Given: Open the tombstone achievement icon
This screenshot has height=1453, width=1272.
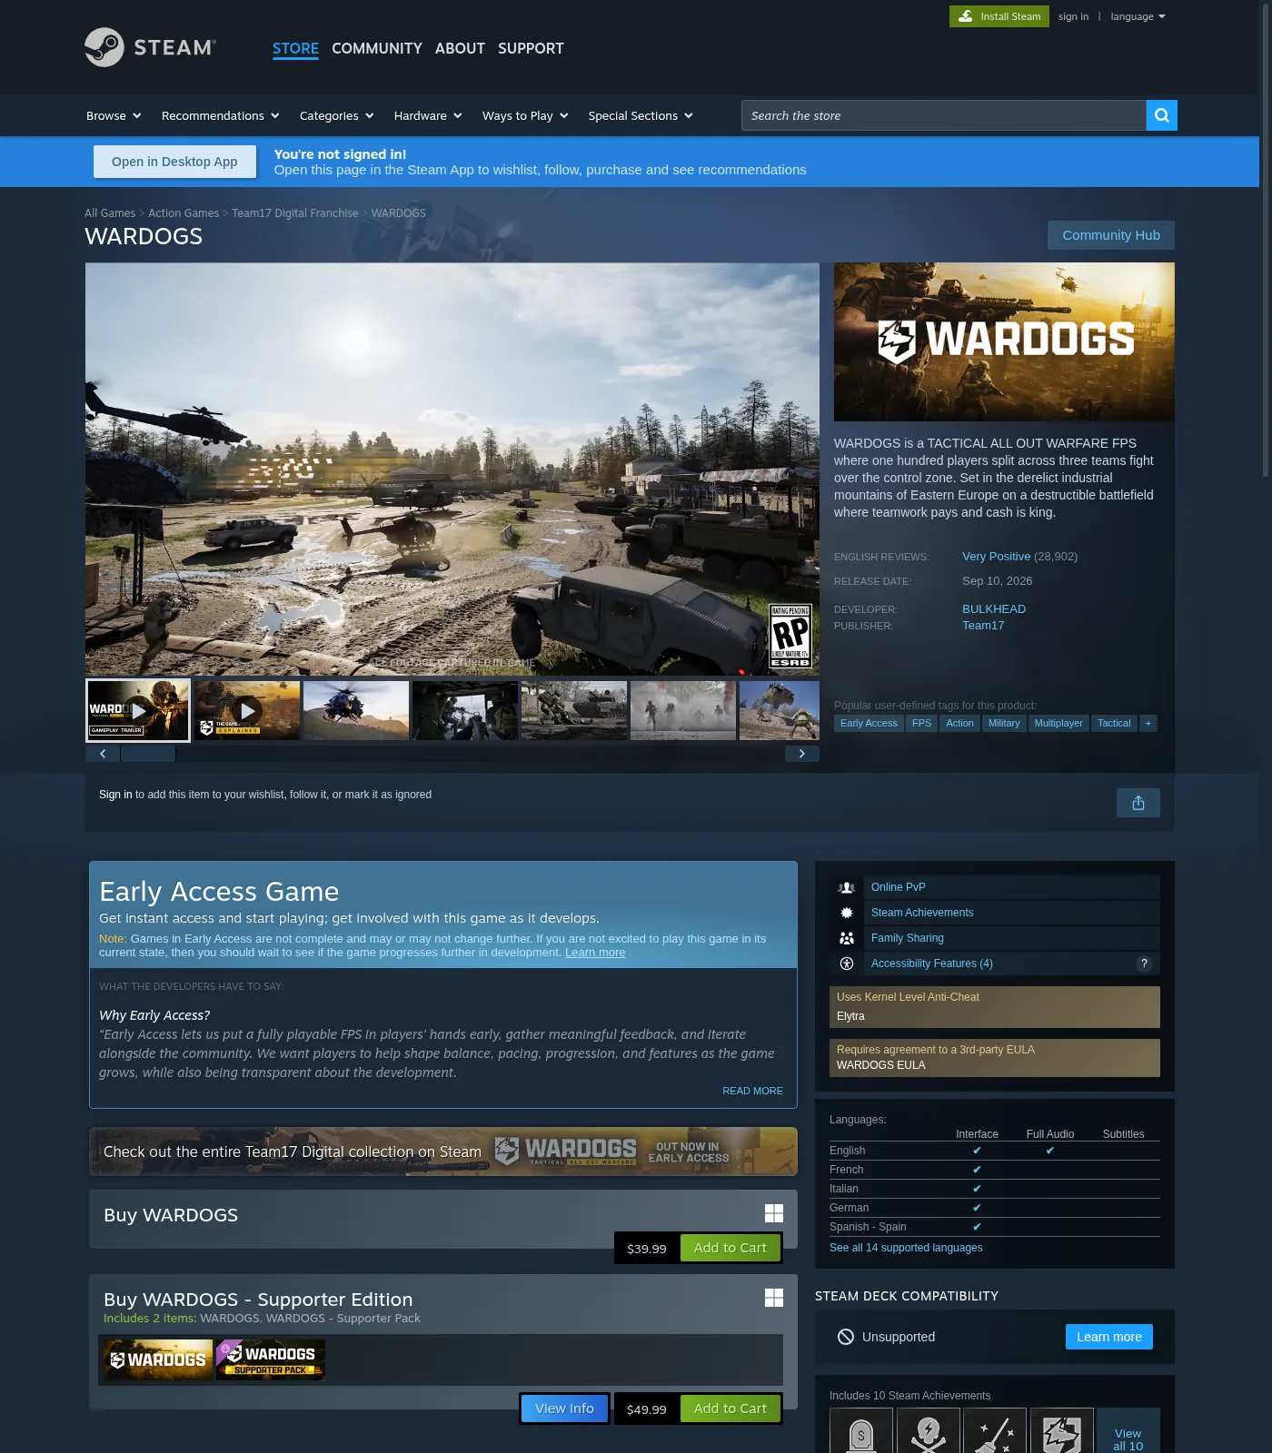Looking at the screenshot, I should click(x=860, y=1431).
